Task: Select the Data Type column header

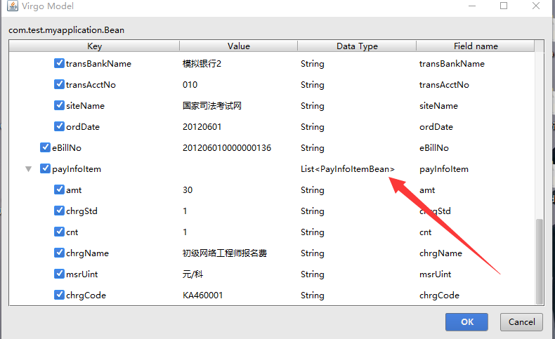Action: click(x=357, y=46)
